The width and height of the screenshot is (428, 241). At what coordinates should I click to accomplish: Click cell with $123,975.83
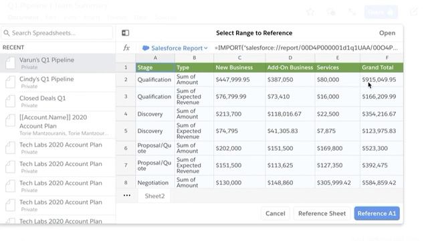coord(382,131)
